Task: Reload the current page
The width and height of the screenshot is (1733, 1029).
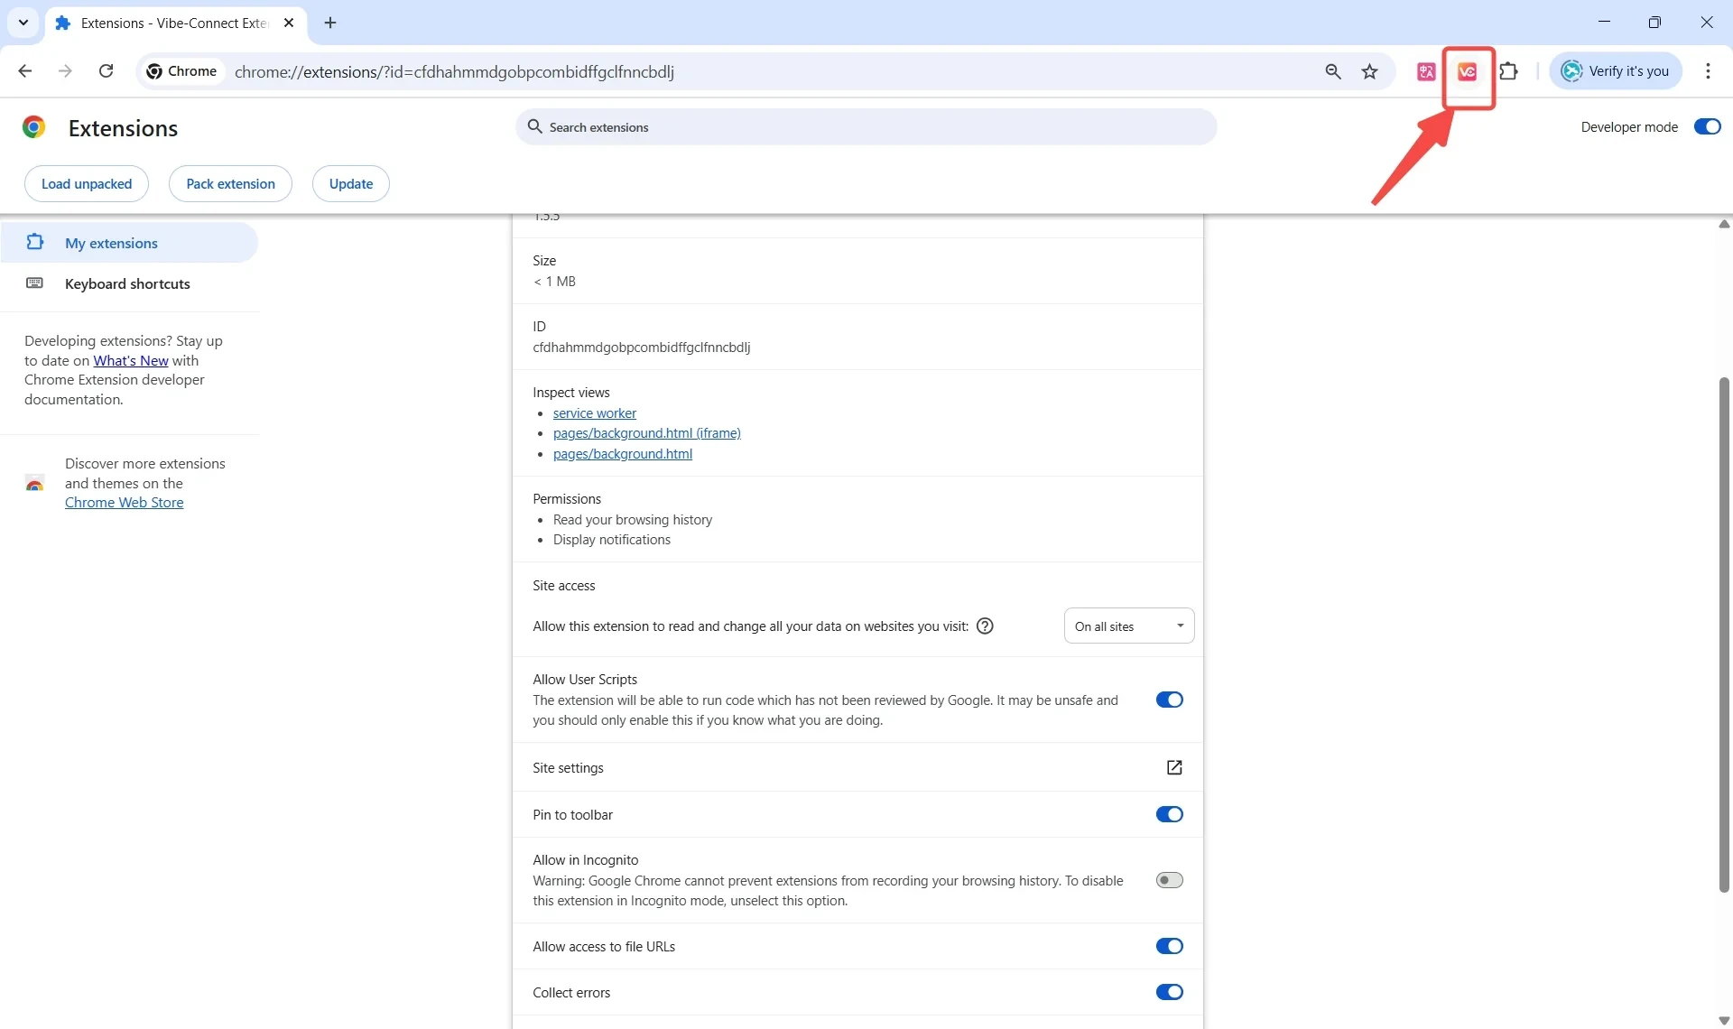Action: point(106,71)
